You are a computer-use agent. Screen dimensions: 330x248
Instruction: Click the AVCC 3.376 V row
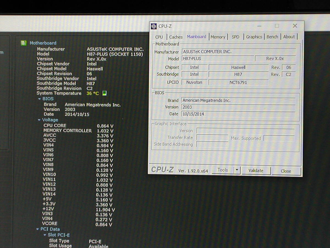tap(78, 136)
